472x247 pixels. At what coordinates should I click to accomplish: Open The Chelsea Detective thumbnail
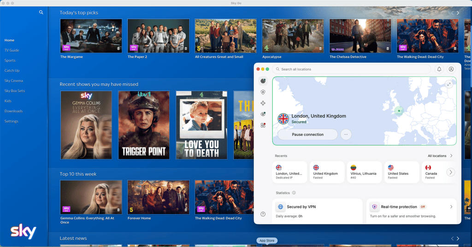[360, 36]
